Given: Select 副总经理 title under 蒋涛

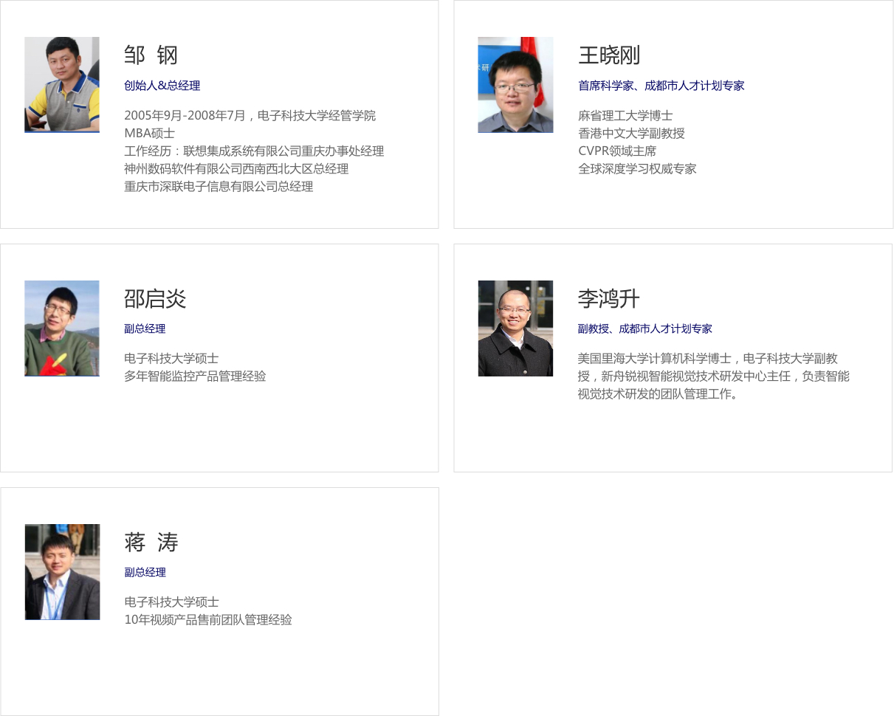Looking at the screenshot, I should pyautogui.click(x=145, y=573).
